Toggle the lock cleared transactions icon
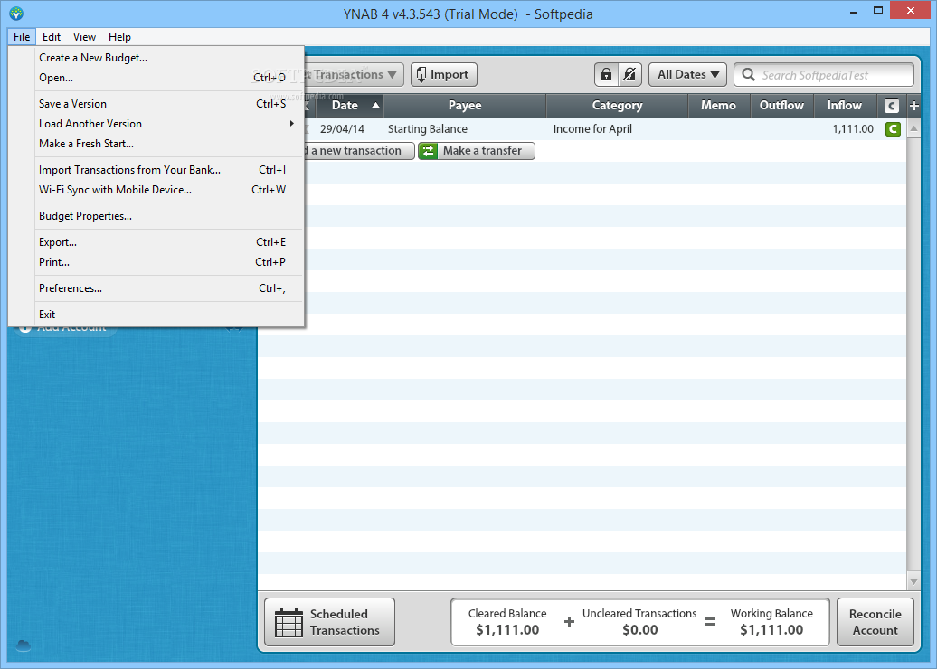 tap(606, 75)
